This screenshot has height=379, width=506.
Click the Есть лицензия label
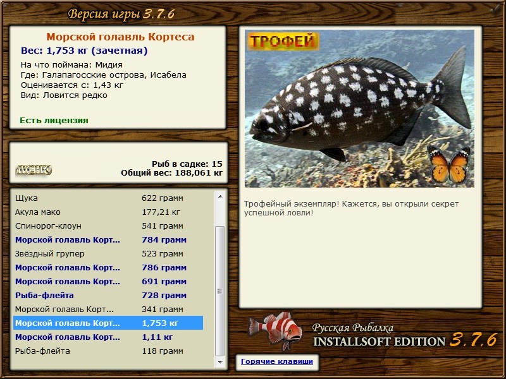[x=54, y=120]
